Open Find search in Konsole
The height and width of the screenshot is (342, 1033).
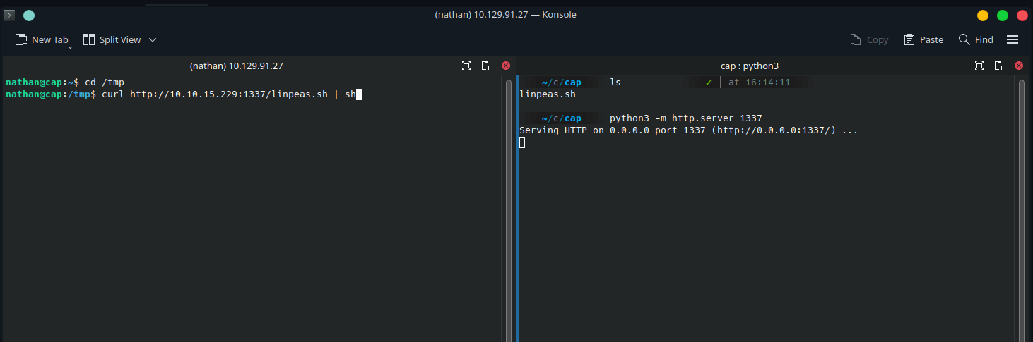pos(976,40)
